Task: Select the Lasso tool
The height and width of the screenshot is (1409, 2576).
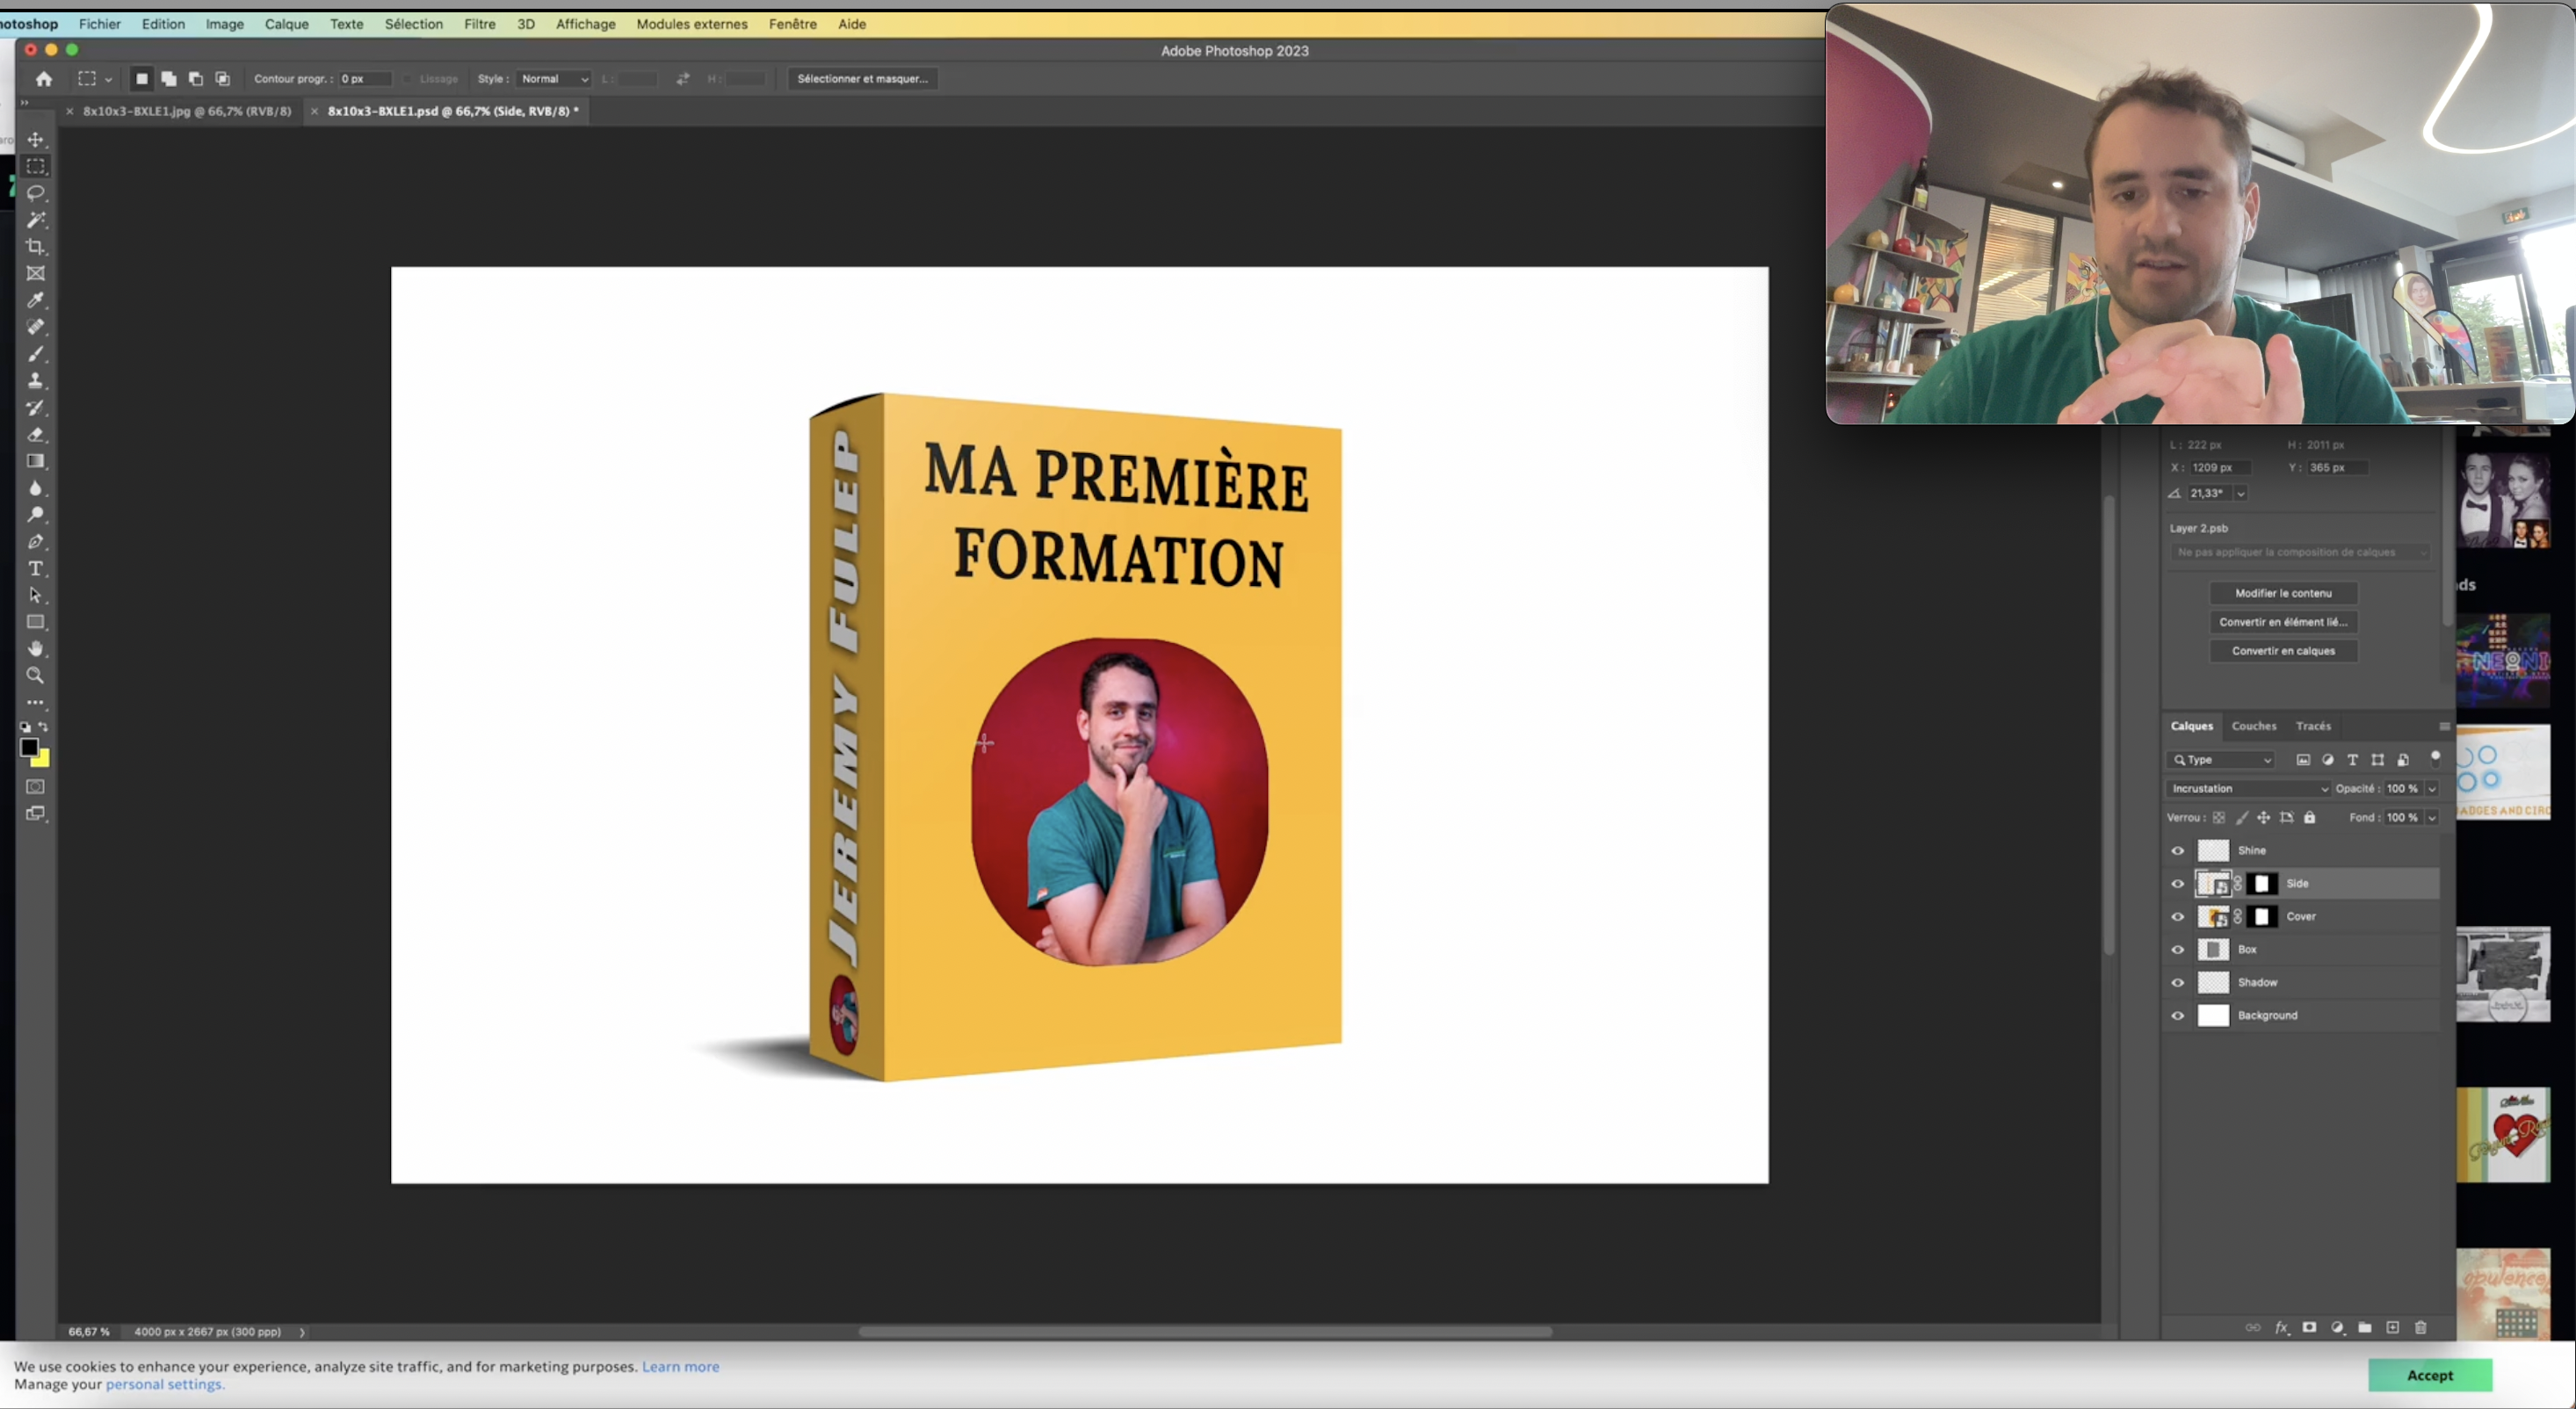Action: click(36, 193)
